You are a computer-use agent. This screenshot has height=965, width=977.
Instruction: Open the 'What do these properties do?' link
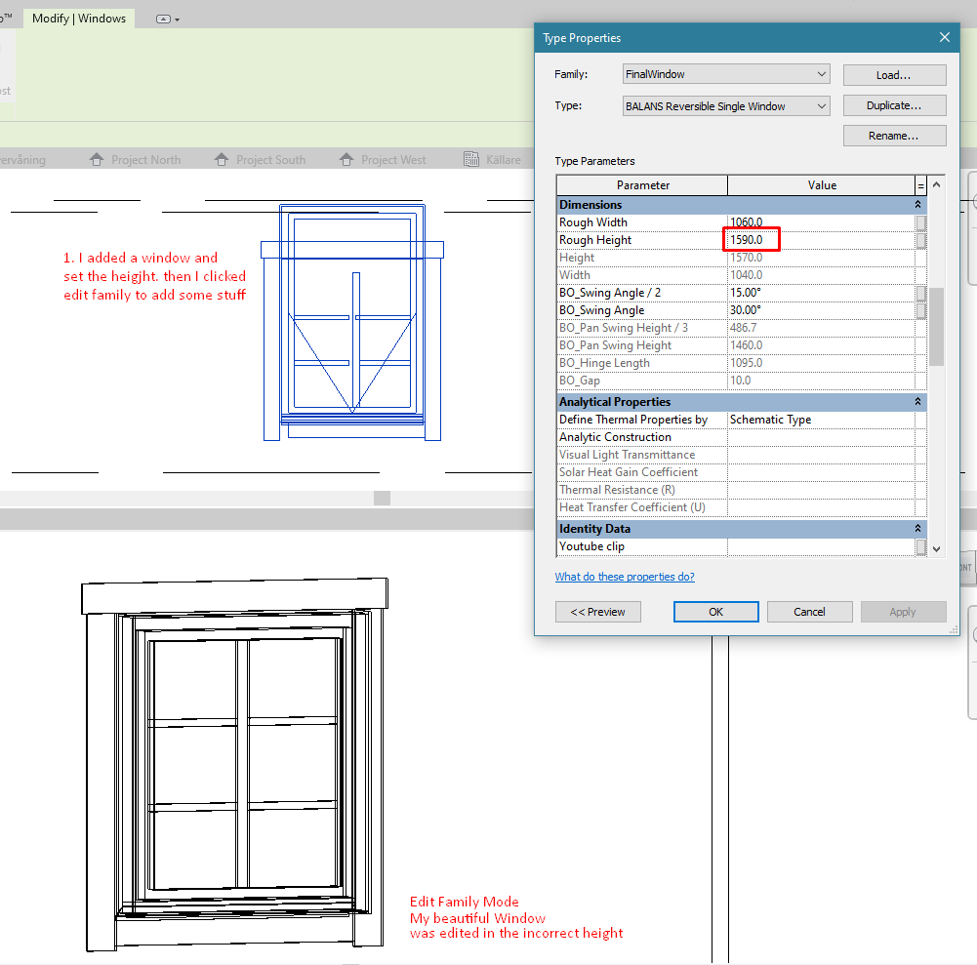[624, 576]
